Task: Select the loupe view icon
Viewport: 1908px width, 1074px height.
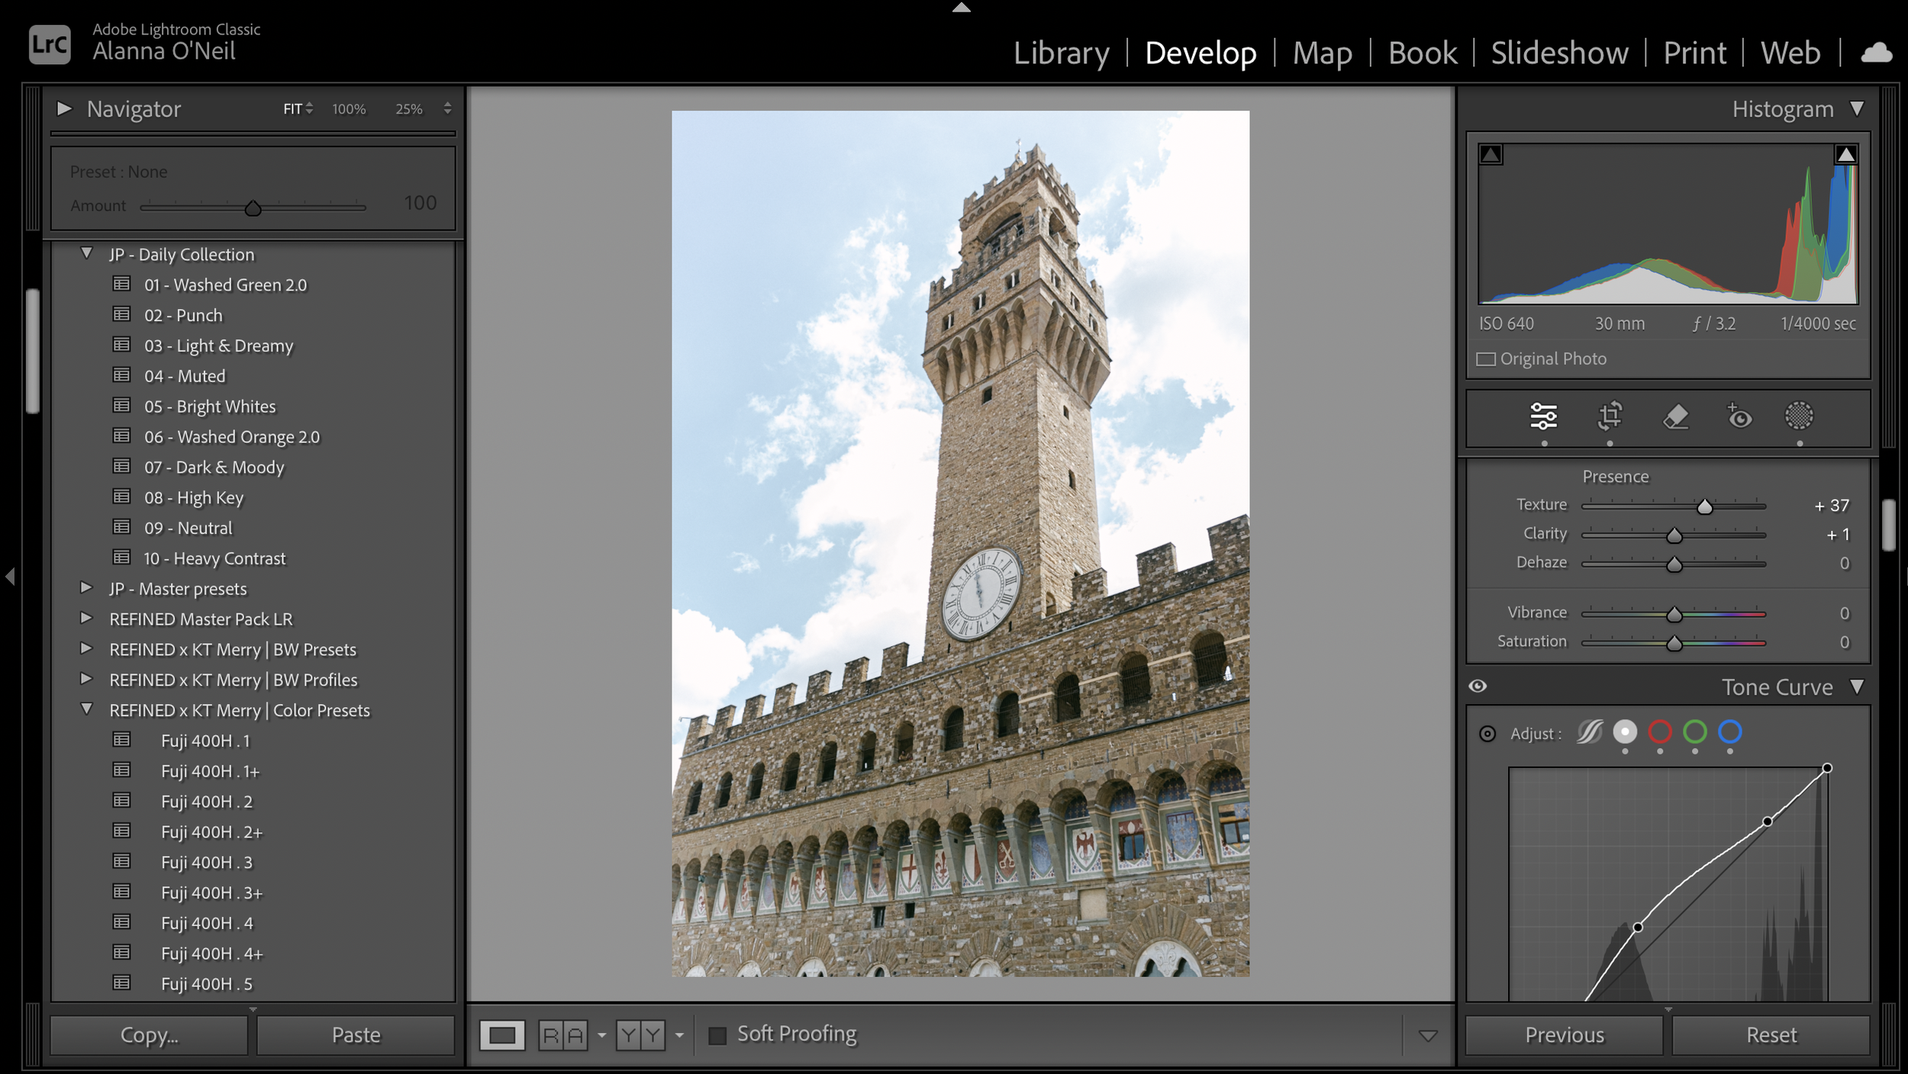Action: pyautogui.click(x=501, y=1035)
